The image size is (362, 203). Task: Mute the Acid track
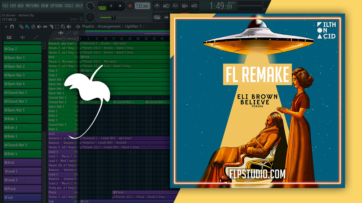click(x=75, y=134)
